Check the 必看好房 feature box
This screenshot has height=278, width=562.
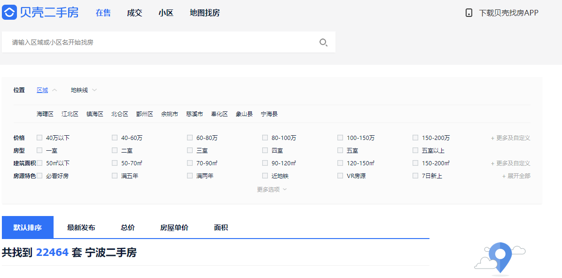tap(39, 176)
